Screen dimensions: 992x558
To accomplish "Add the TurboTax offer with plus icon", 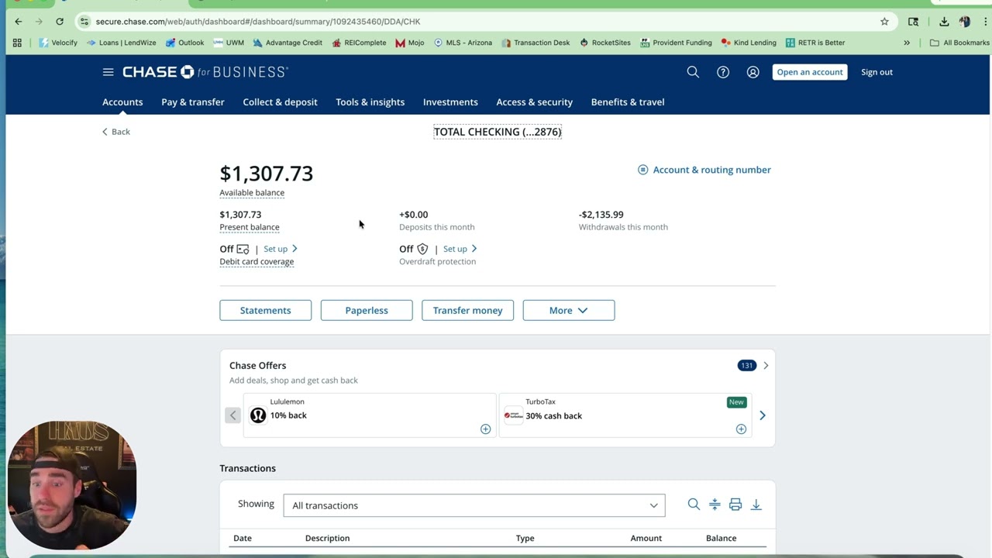I will click(741, 429).
